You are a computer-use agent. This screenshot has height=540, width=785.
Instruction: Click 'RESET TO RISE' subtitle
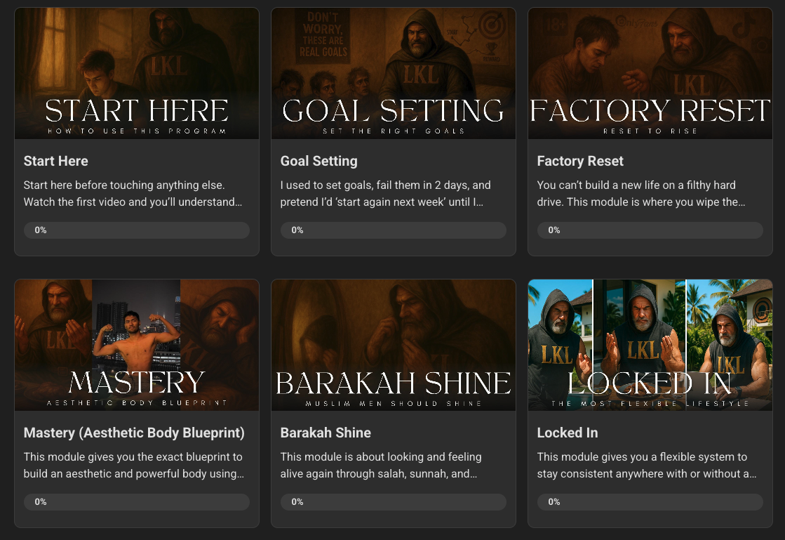point(650,131)
